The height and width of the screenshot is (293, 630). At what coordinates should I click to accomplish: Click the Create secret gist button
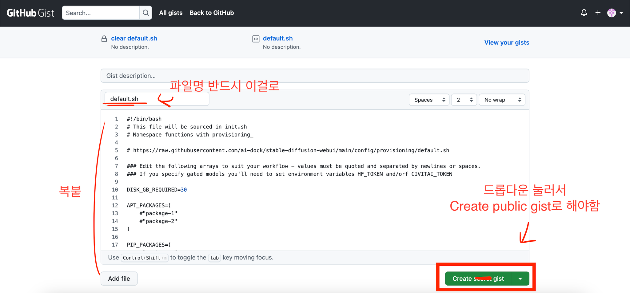tap(478, 279)
